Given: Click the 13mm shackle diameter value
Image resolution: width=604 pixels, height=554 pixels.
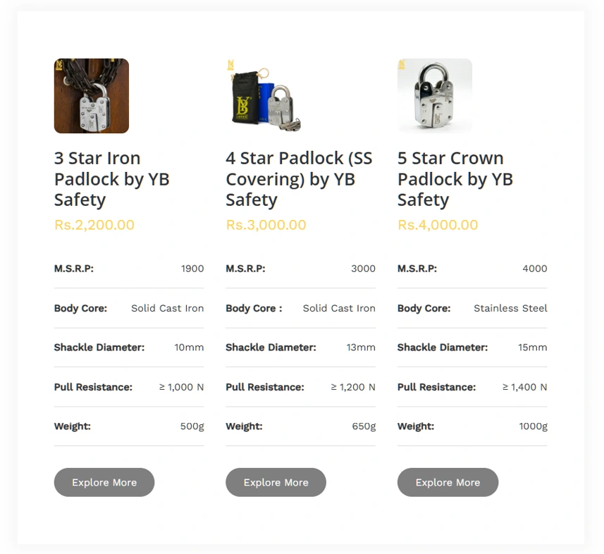Looking at the screenshot, I should click(x=361, y=347).
